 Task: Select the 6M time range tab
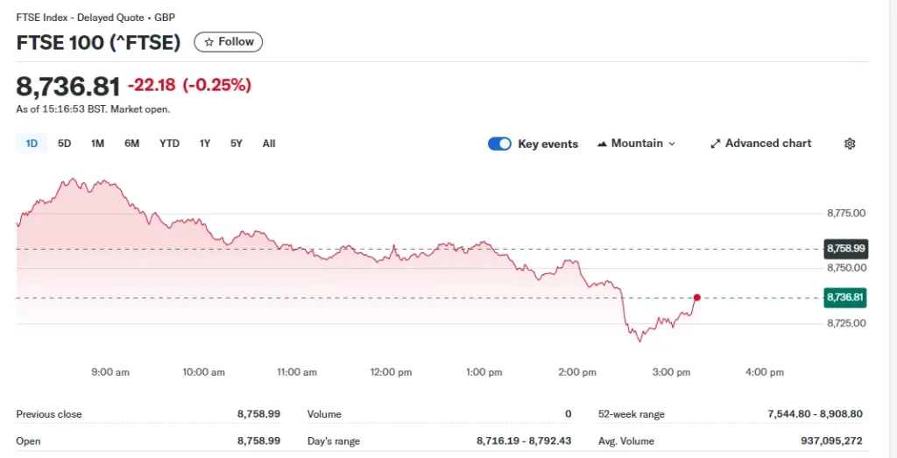pyautogui.click(x=132, y=144)
